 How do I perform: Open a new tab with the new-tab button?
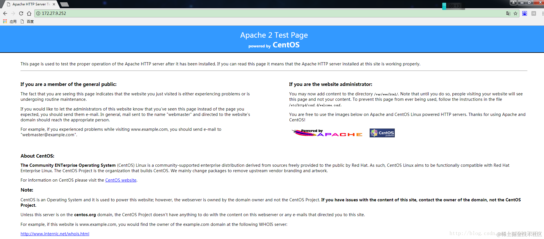(x=65, y=4)
